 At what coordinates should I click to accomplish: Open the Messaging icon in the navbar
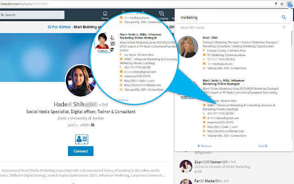[161, 13]
